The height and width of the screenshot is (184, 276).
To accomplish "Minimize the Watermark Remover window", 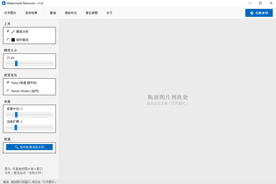I will 249,3.
